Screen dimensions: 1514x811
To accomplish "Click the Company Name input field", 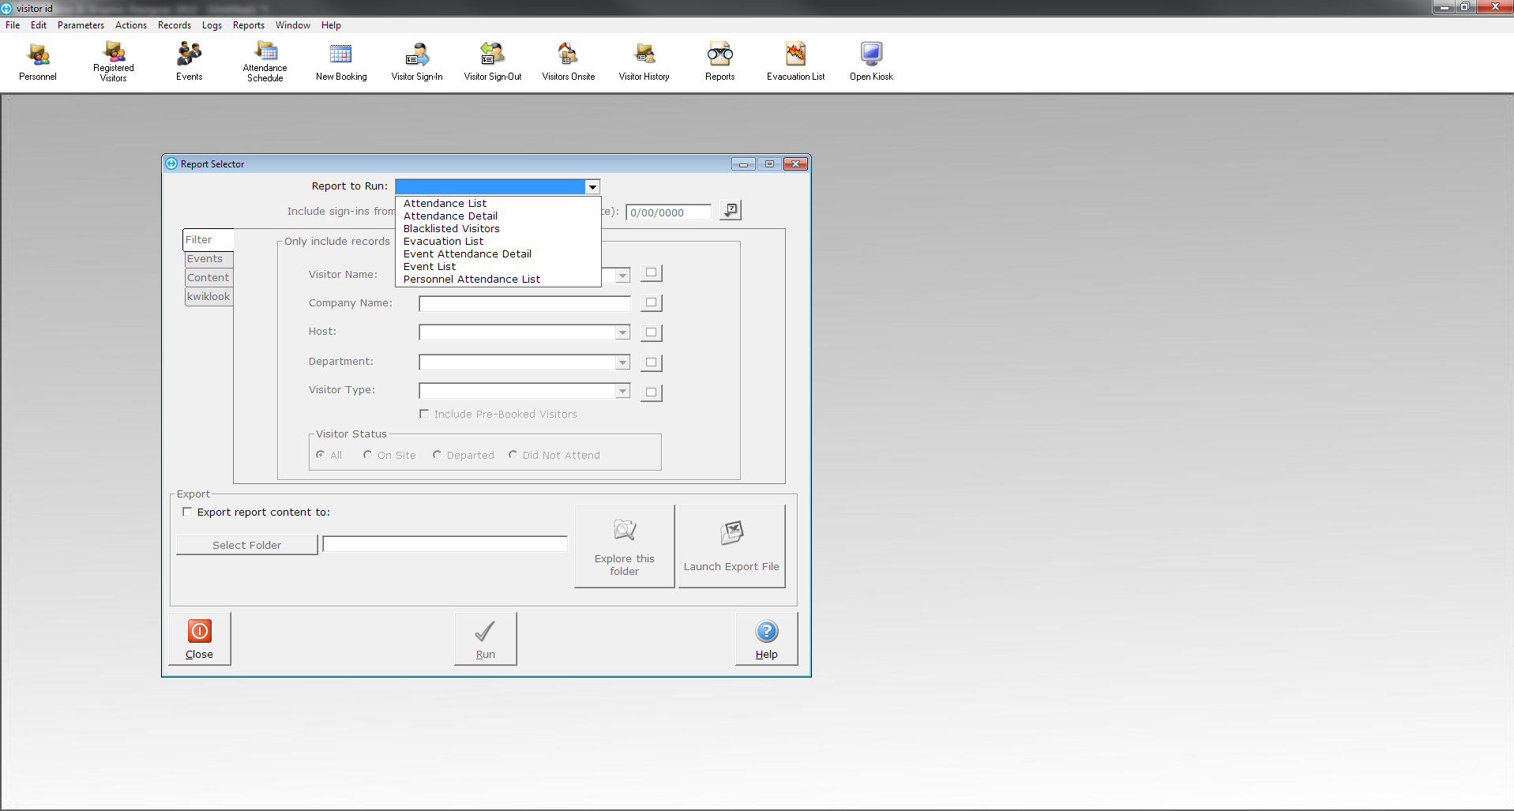I will [524, 303].
